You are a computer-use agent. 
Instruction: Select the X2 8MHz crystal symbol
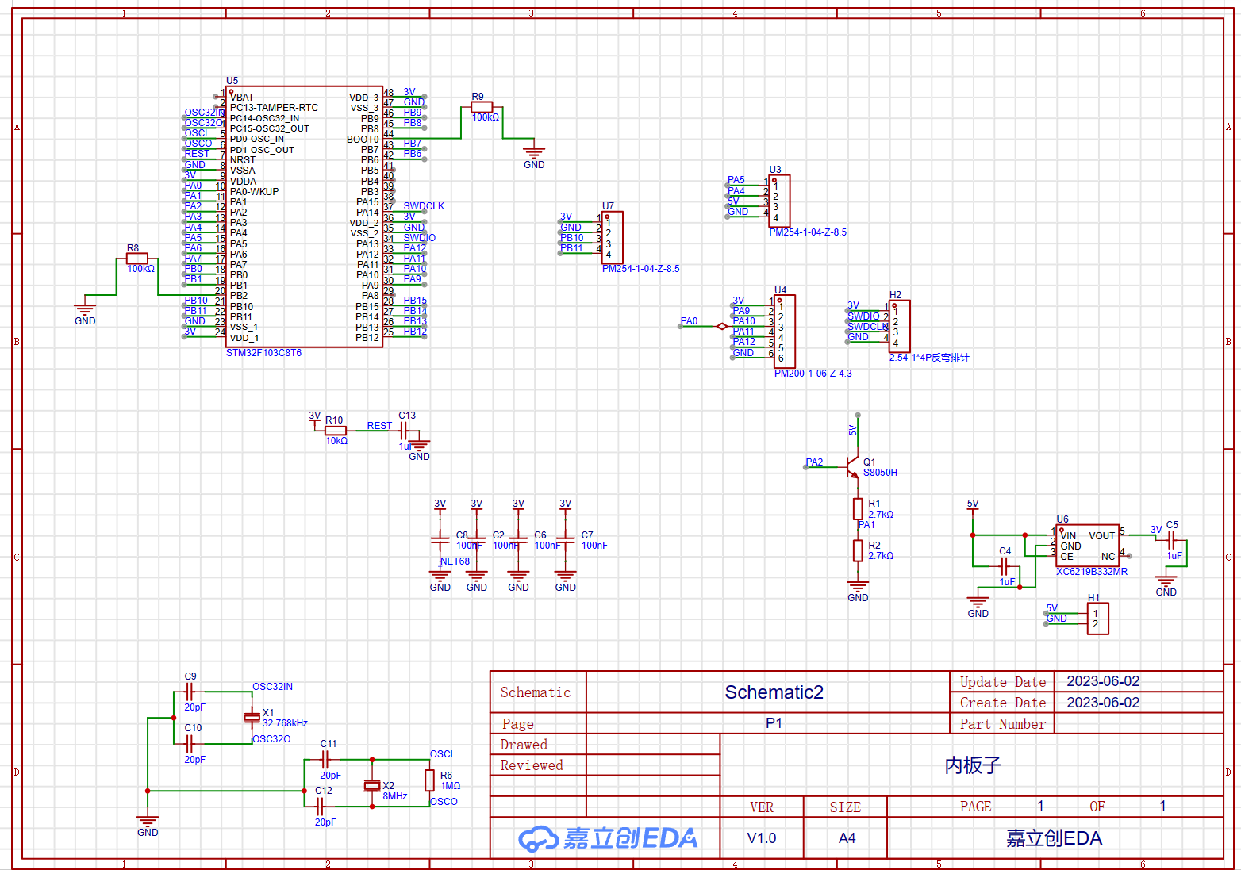pos(372,785)
